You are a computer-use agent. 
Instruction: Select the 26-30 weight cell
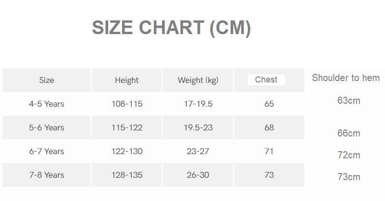[x=198, y=175]
